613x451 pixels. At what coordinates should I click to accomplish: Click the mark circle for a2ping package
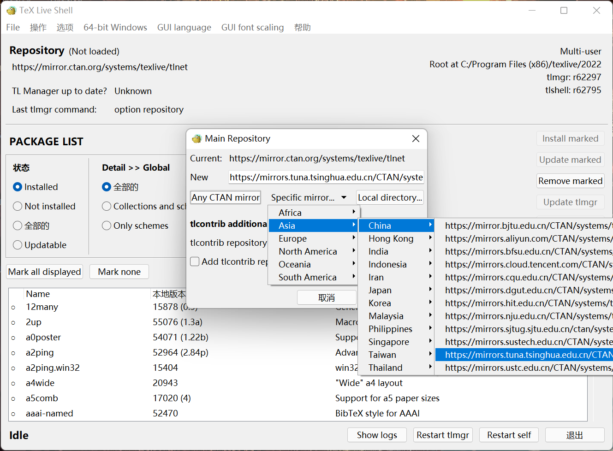tap(13, 353)
